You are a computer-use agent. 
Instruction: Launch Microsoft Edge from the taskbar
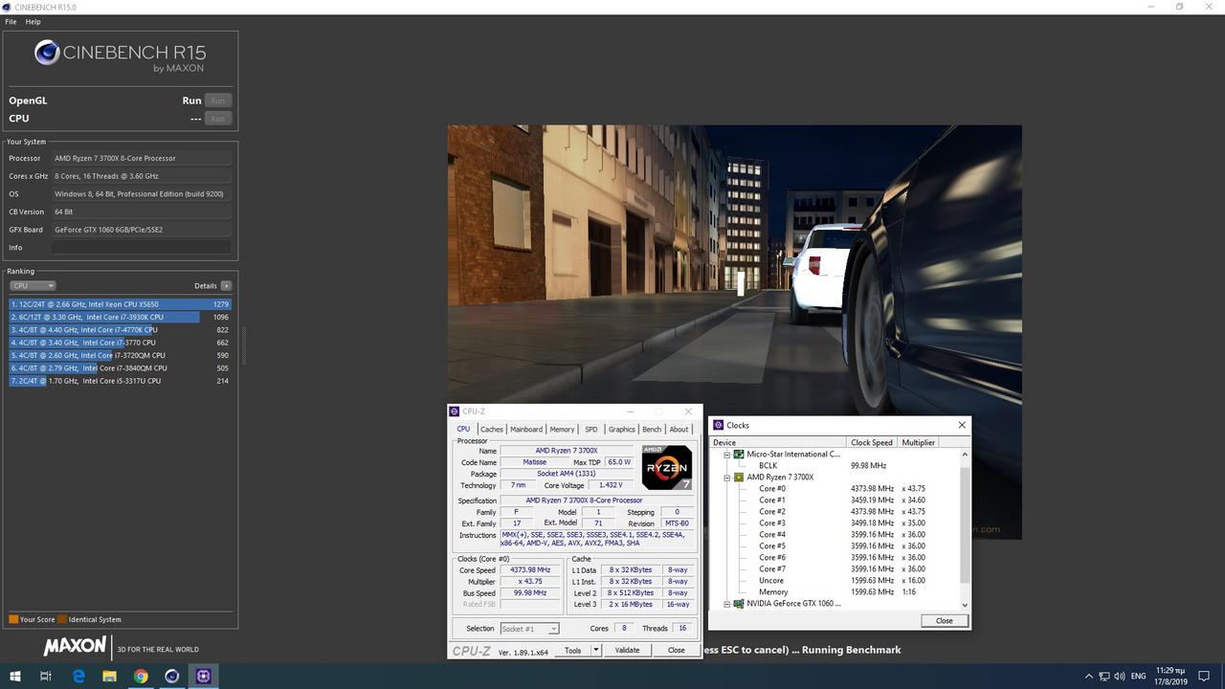coord(78,676)
